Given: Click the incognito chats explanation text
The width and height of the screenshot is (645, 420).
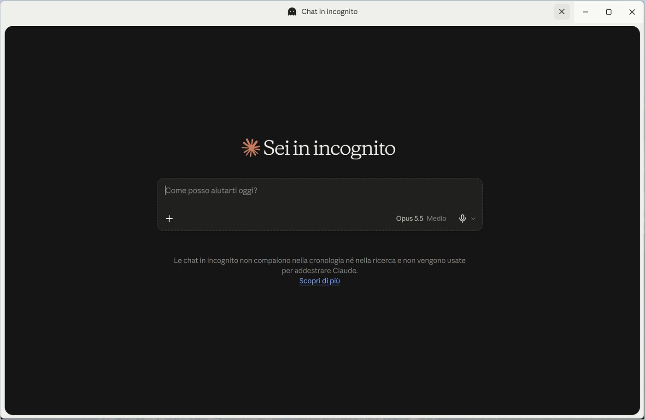Looking at the screenshot, I should pos(320,265).
